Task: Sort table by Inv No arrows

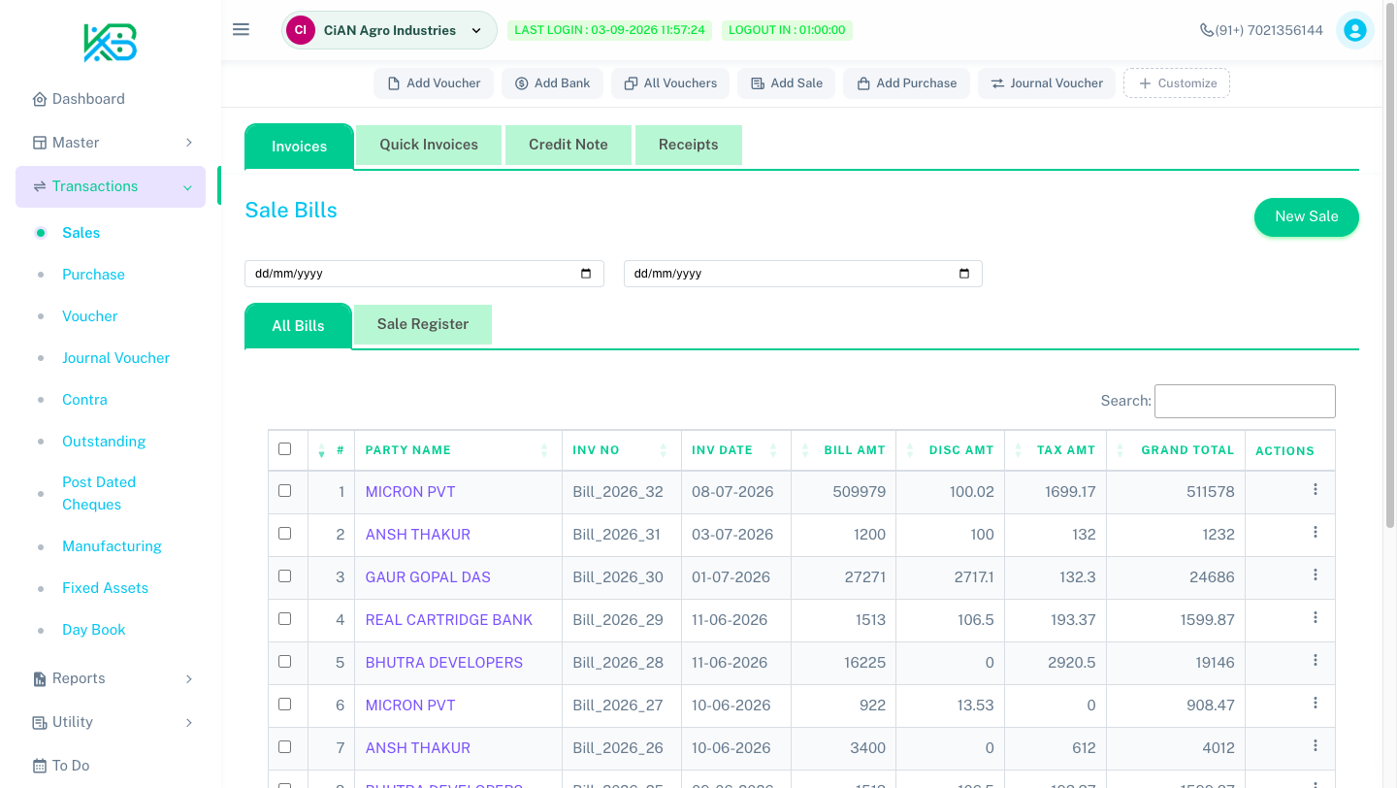Action: (x=664, y=450)
